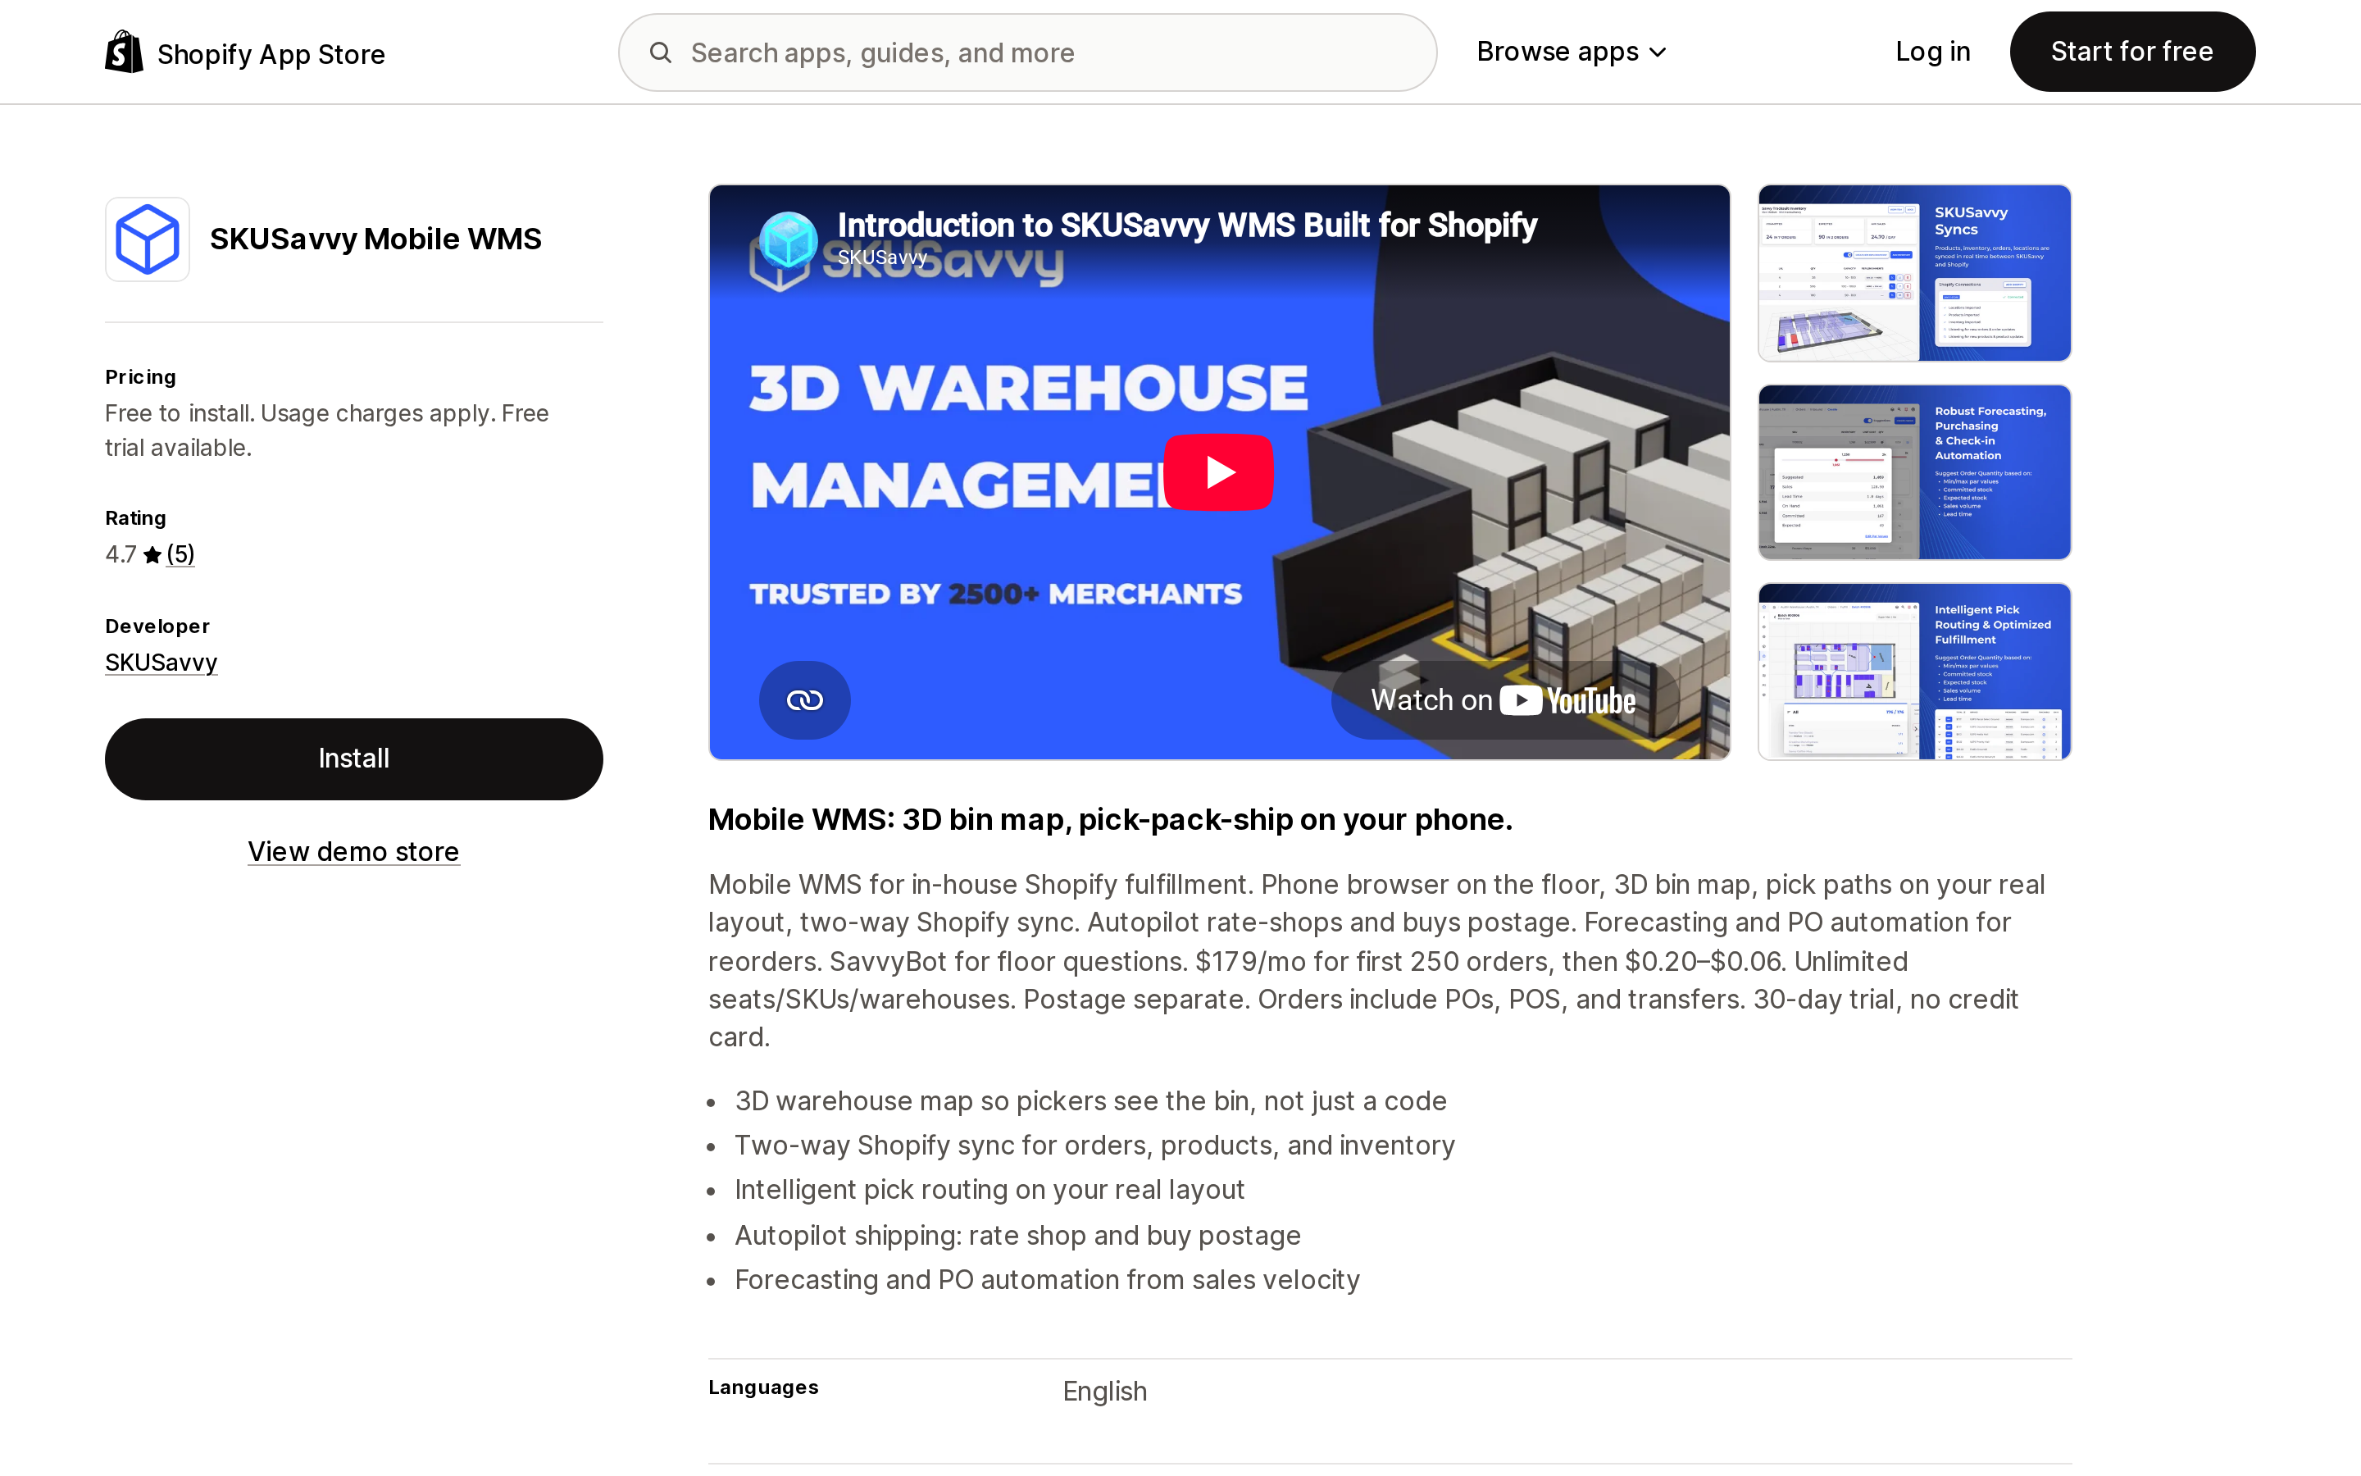Image resolution: width=2361 pixels, height=1476 pixels.
Task: Click the bullet Forecasting and PO automation
Action: [1047, 1280]
